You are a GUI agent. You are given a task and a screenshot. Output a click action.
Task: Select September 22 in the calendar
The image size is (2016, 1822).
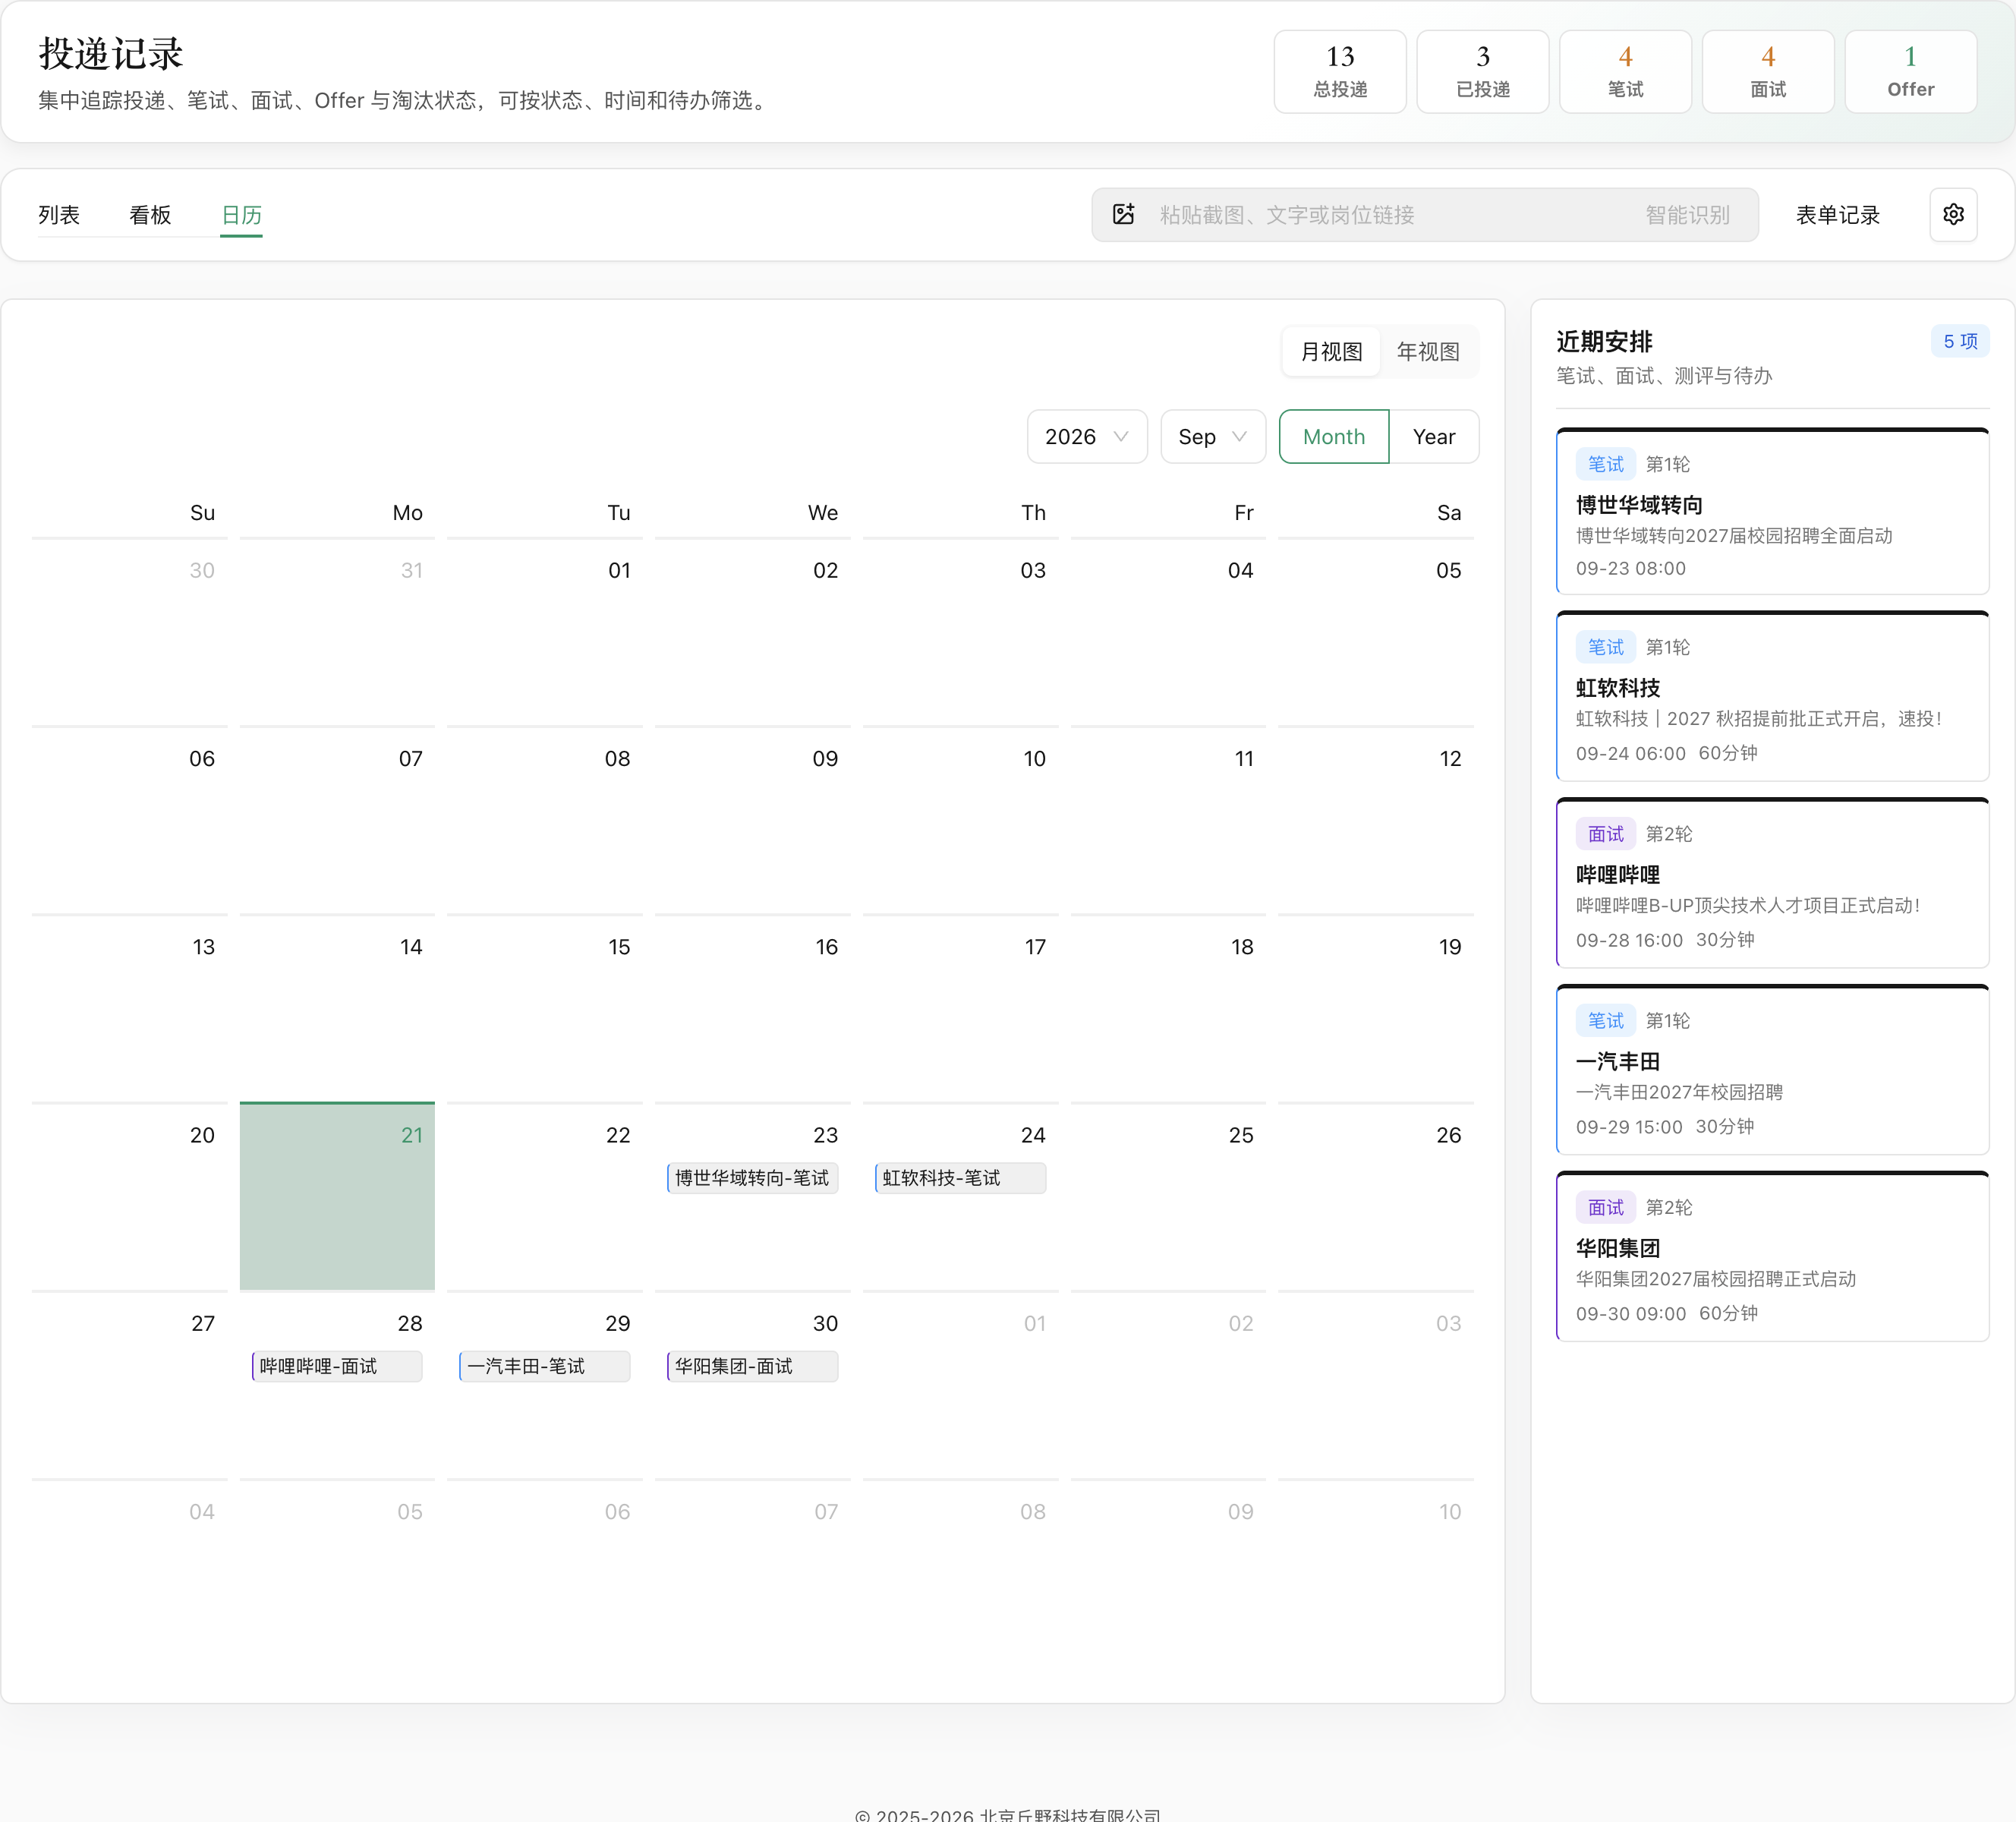[544, 1196]
